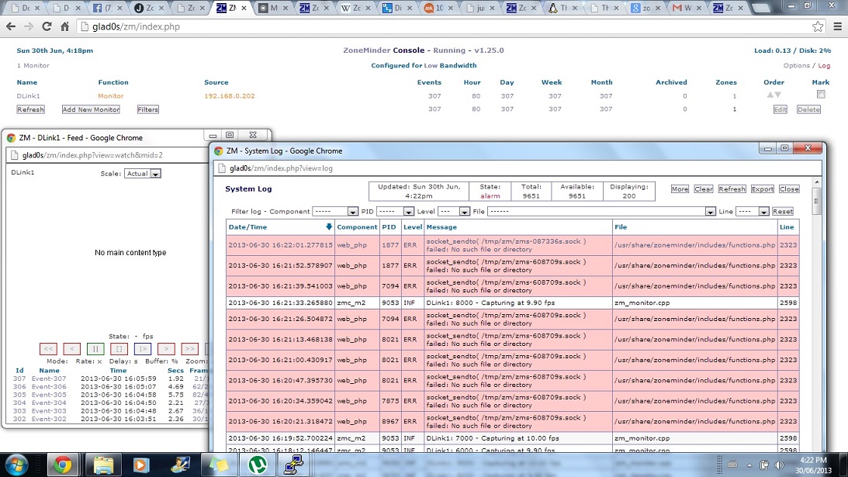This screenshot has height=477, width=848.
Task: Open the Line filter dropdown
Action: point(753,212)
